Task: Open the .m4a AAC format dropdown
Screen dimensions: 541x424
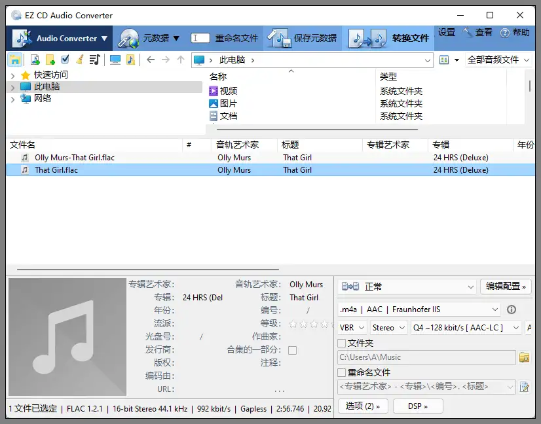Action: [x=419, y=309]
